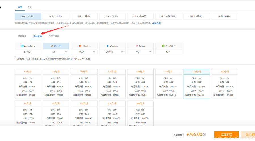Choose the 60元/月 2核 ESSD 40GB plan
Screen dimensions: 255x141
(x=28, y=84)
